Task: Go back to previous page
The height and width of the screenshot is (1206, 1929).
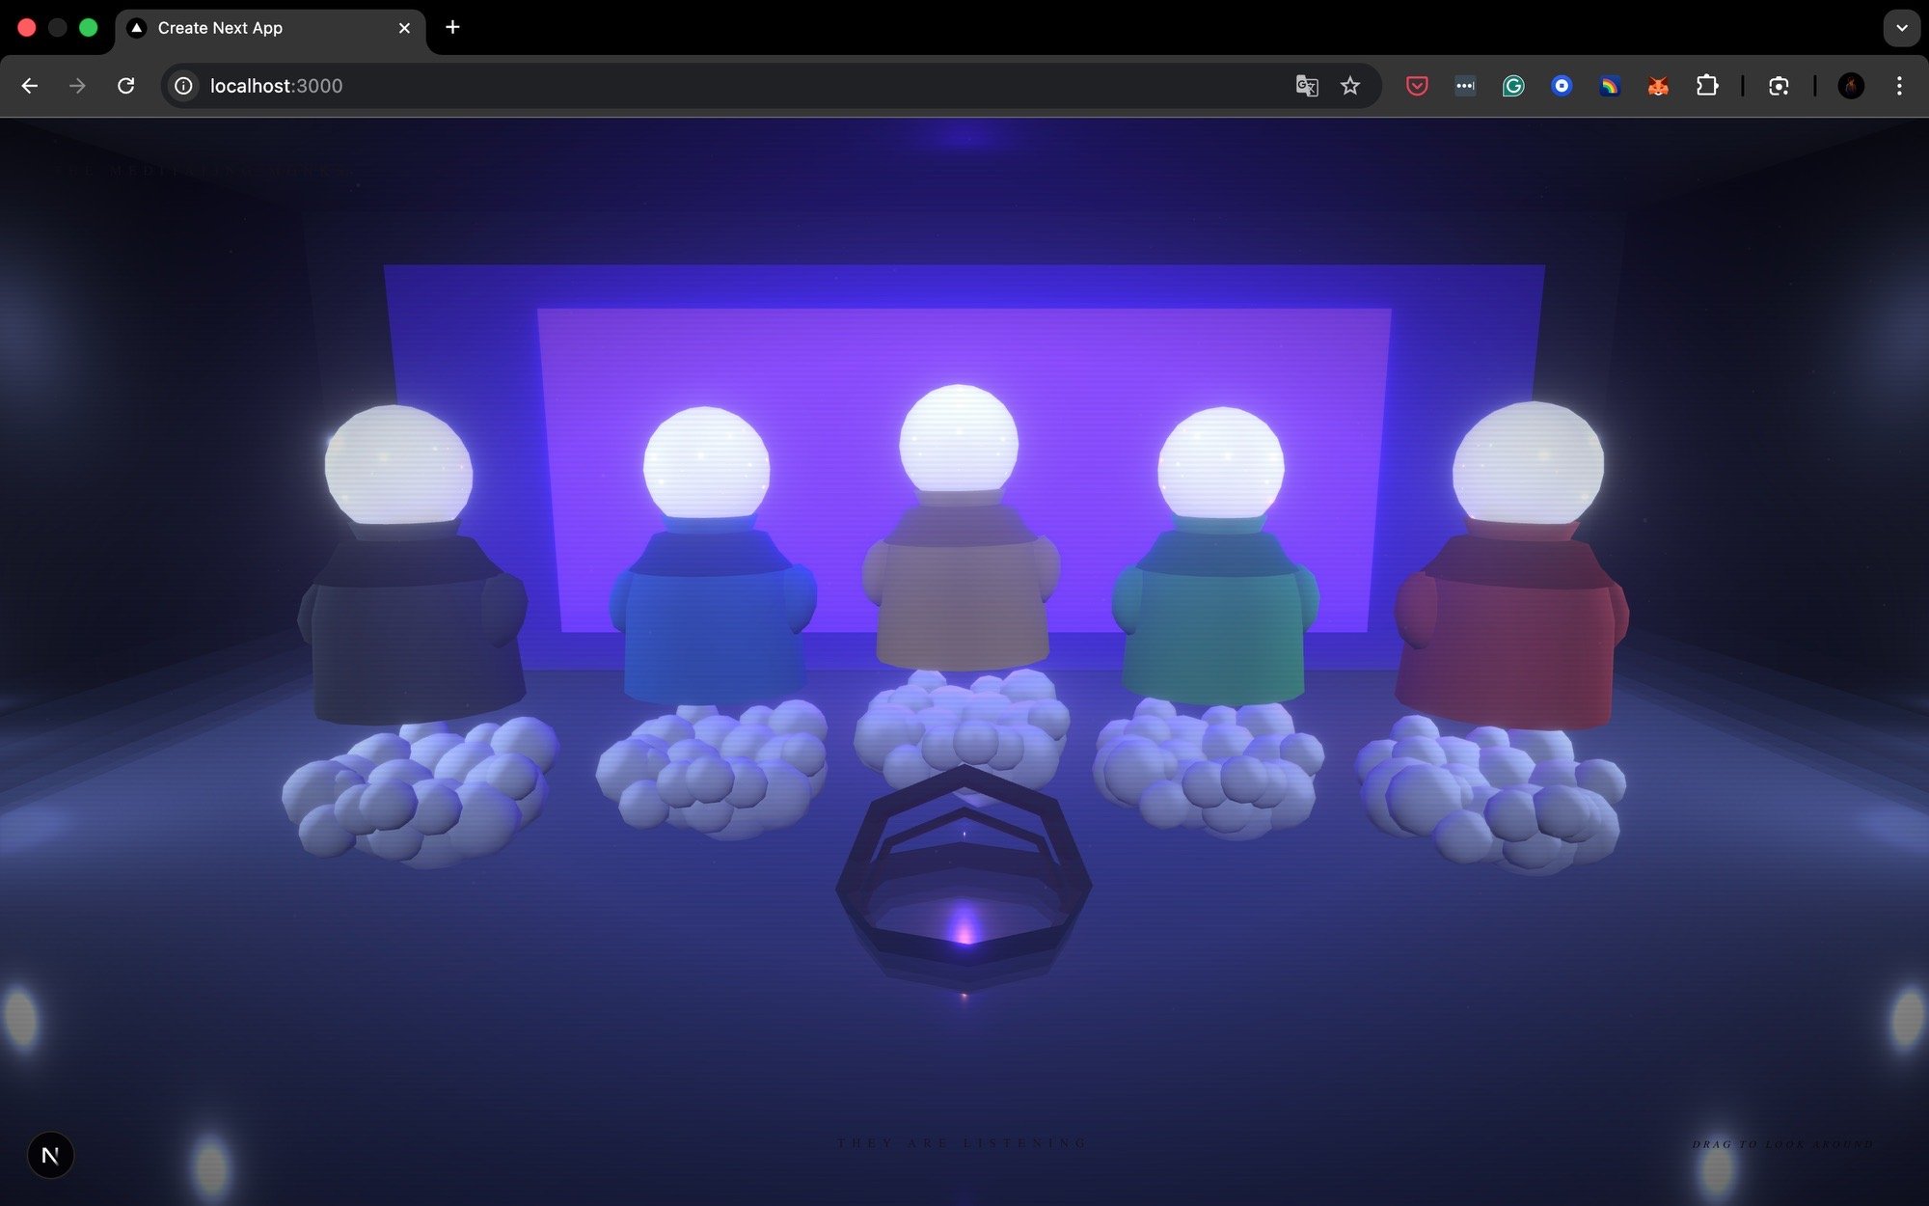Action: (x=30, y=86)
